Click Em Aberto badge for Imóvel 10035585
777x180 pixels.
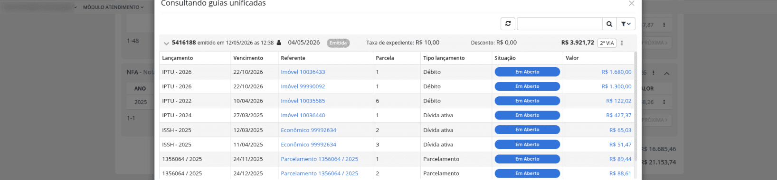point(527,101)
